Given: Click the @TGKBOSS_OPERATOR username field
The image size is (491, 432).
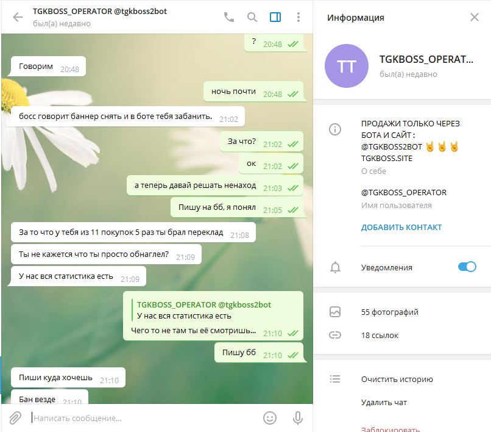Looking at the screenshot, I should coord(404,192).
